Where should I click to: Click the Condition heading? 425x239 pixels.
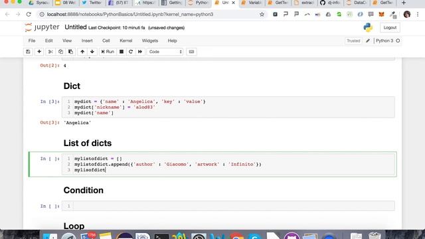84,191
